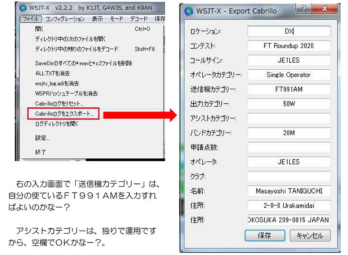Select SaveDir wav and c2 file deletion entry

(92, 63)
